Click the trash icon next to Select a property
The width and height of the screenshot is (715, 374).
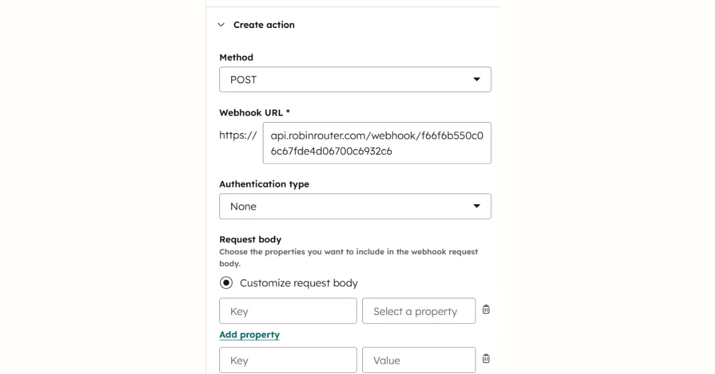pyautogui.click(x=486, y=310)
